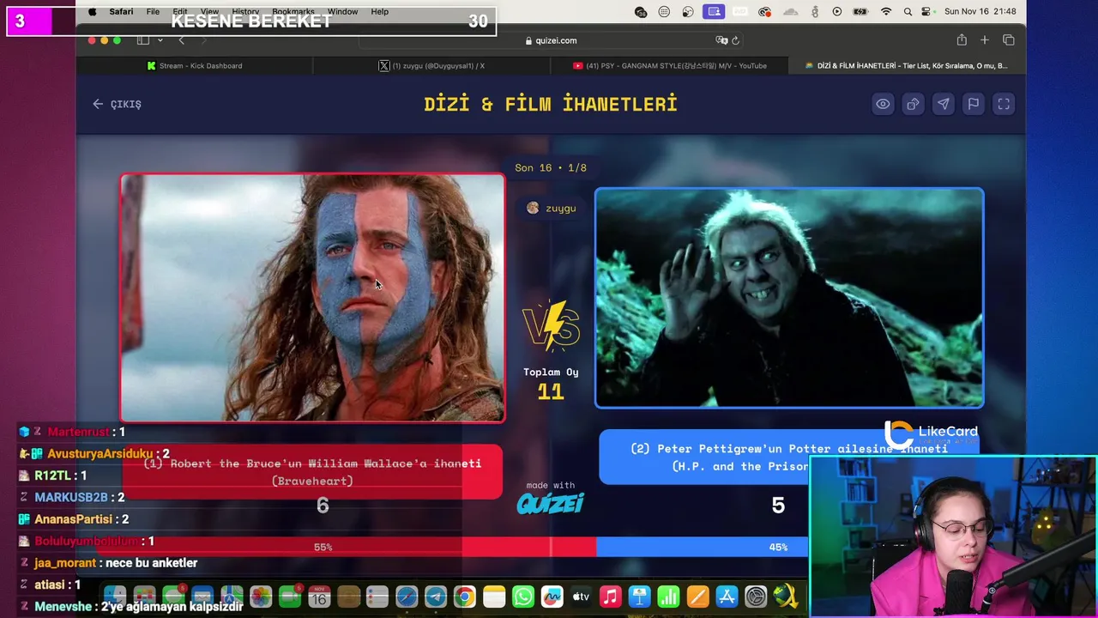1098x618 pixels.
Task: Click the paper plane send icon
Action: click(943, 104)
